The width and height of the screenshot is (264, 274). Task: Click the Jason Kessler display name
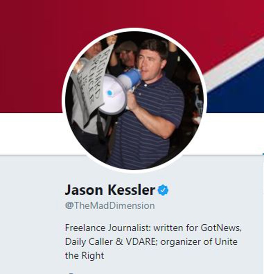pos(110,190)
